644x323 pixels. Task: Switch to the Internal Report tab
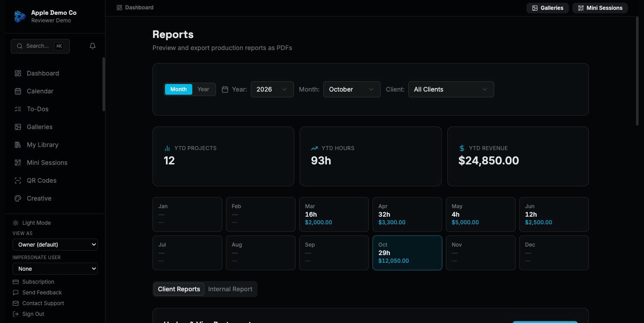pyautogui.click(x=230, y=289)
